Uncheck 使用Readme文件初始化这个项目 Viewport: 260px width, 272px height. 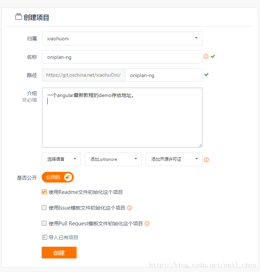tap(44, 192)
